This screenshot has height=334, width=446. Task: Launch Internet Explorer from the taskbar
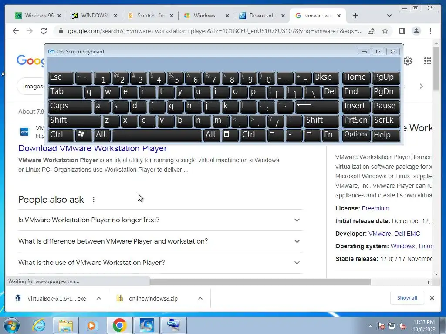[x=39, y=325]
